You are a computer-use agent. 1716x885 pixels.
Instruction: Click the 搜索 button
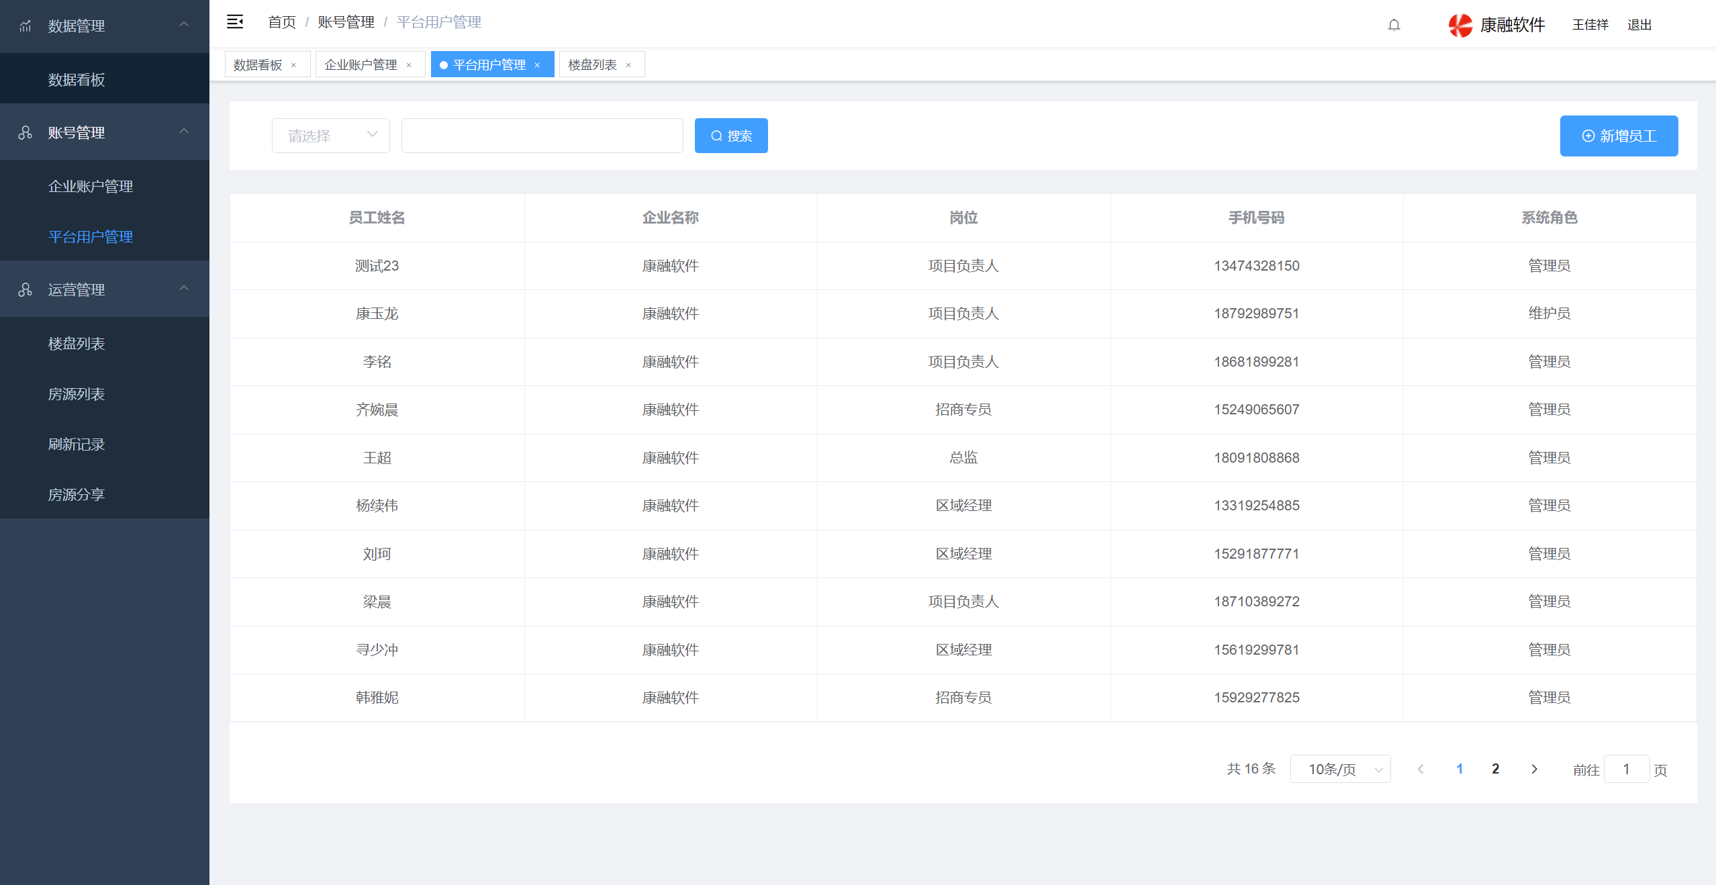[x=731, y=136]
